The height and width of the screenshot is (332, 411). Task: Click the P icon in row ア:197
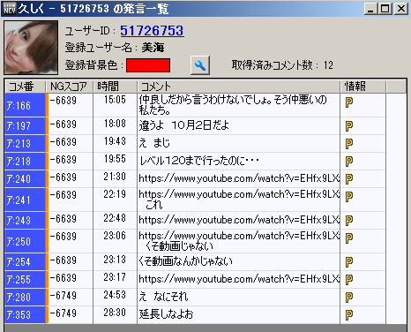click(x=349, y=126)
